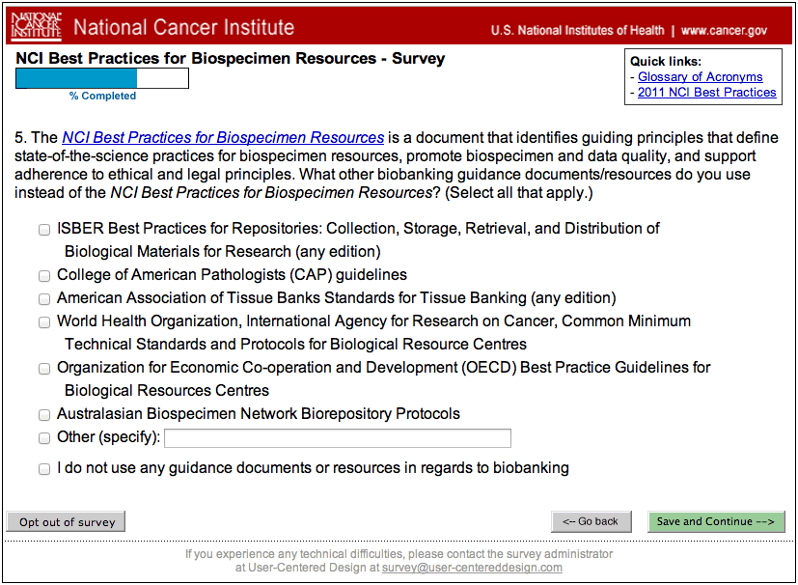This screenshot has width=798, height=585.
Task: Check the OECD Best Practice Guidelines box
Action: point(44,369)
